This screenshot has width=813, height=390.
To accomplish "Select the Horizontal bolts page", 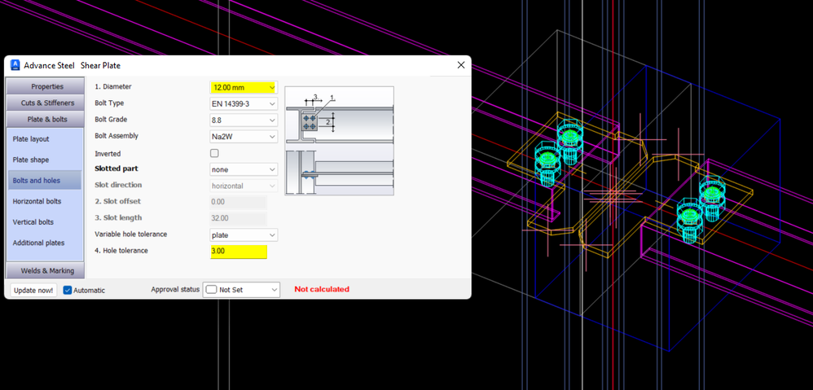I will click(x=45, y=201).
